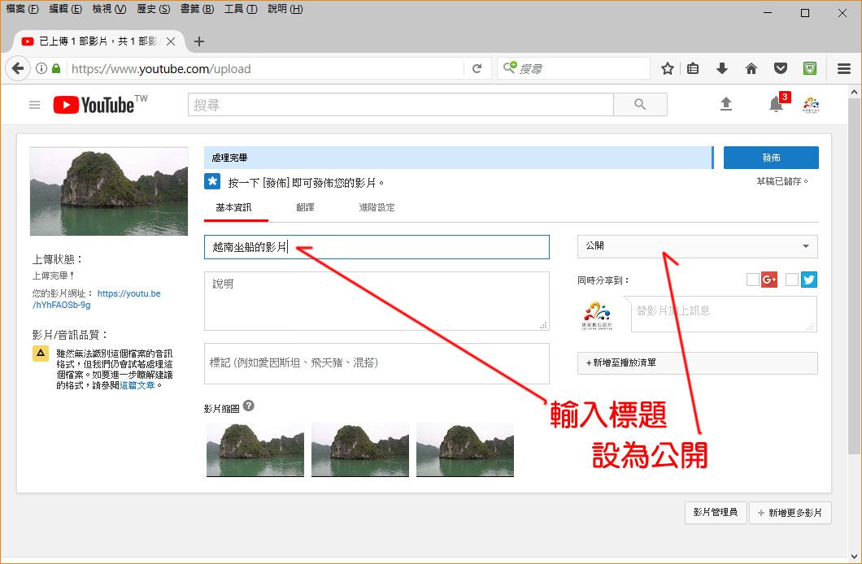The width and height of the screenshot is (862, 564).
Task: Bookmark the page with the star icon
Action: (x=667, y=68)
